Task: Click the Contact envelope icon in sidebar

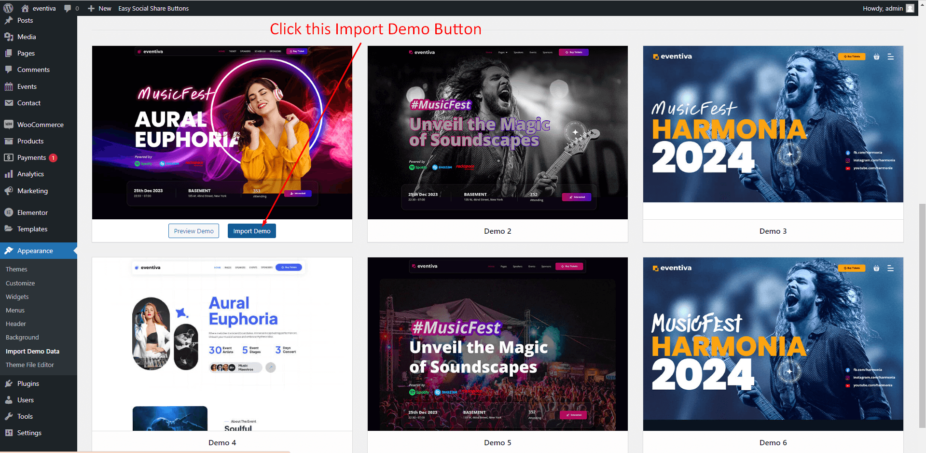Action: [x=9, y=103]
